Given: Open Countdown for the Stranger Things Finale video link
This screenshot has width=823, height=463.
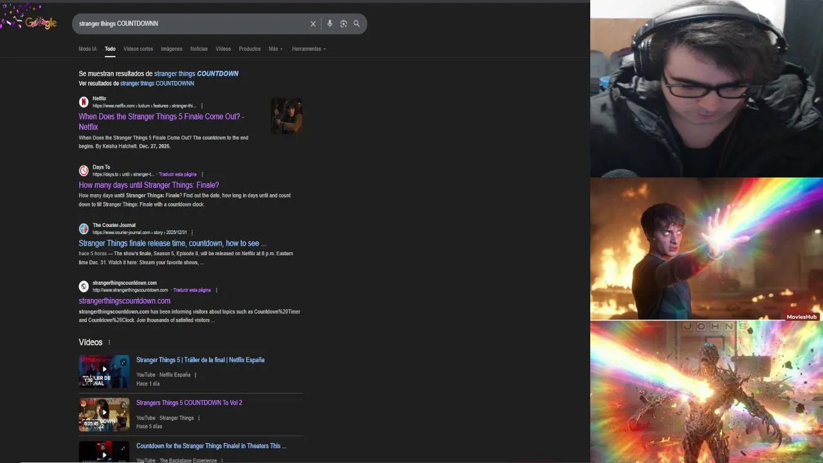Looking at the screenshot, I should pyautogui.click(x=211, y=446).
